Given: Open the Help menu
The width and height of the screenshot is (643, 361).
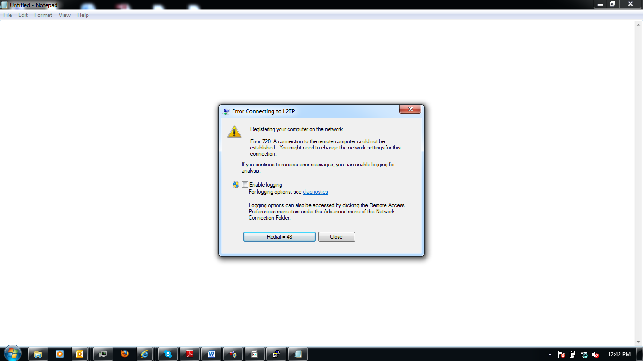Looking at the screenshot, I should [83, 15].
